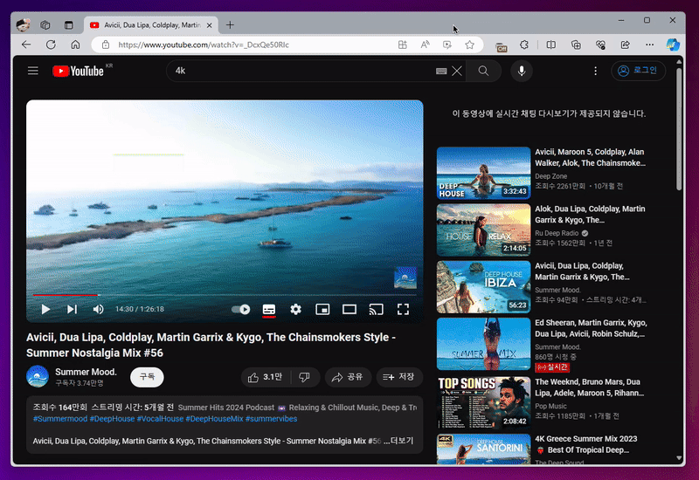Viewport: 699px width, 480px height.
Task: Clear the search box with X
Action: tap(457, 71)
